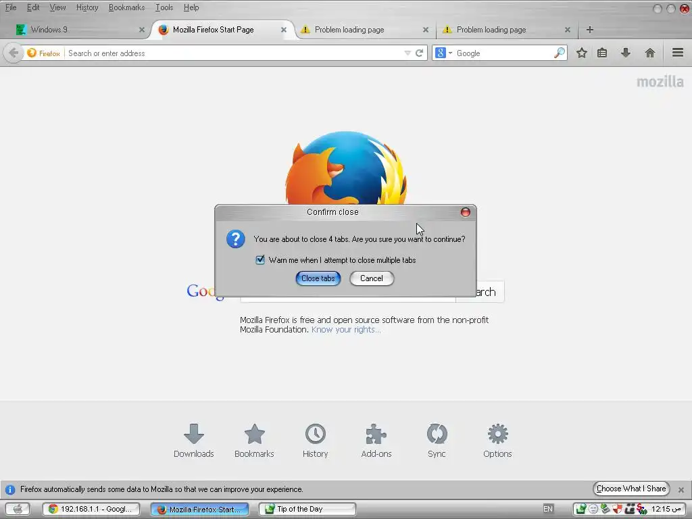
Task: Open Add-ons puzzle piece shortcut
Action: 376,441
